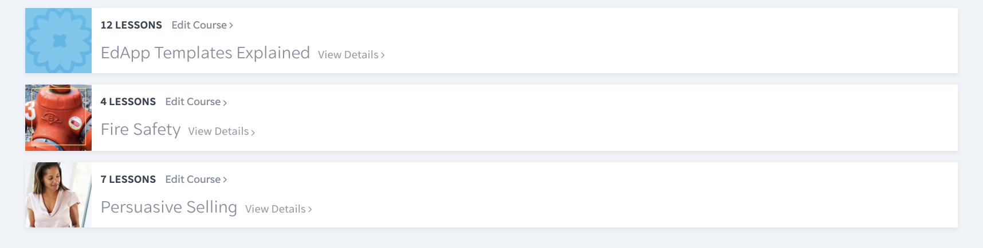Open the Persuasive Selling course title

click(x=169, y=207)
